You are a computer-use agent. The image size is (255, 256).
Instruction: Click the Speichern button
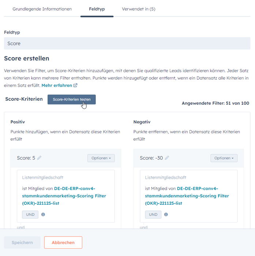point(22,242)
